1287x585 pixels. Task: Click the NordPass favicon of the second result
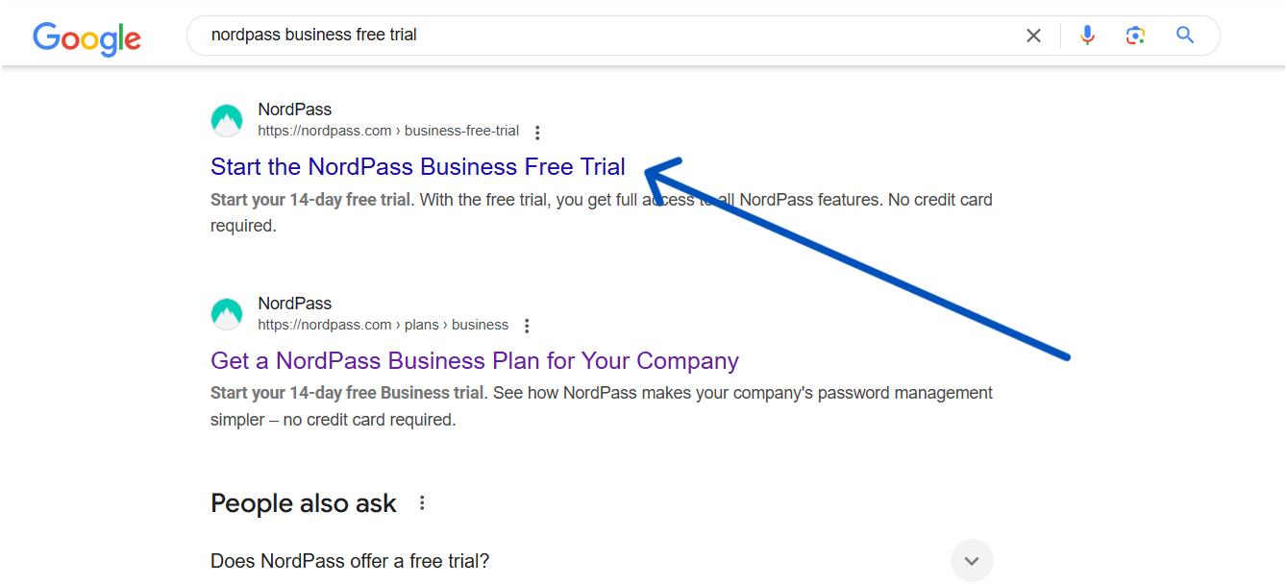[227, 314]
